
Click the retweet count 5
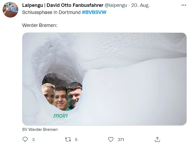[76, 140]
